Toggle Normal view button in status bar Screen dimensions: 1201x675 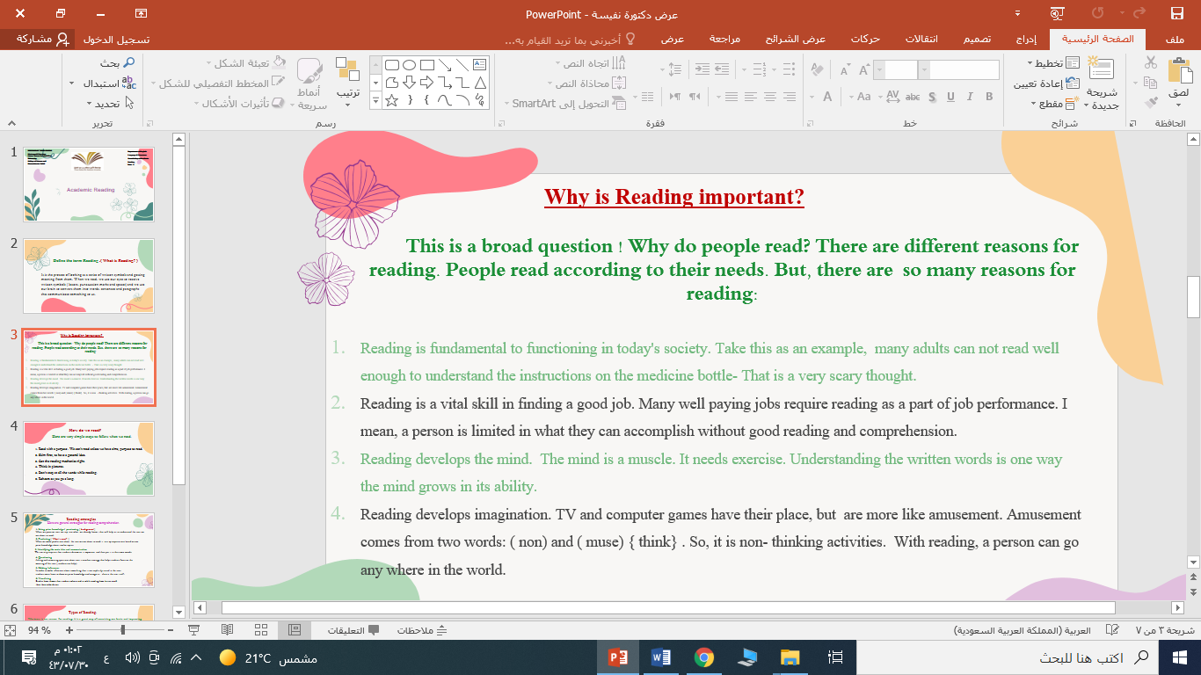click(x=295, y=630)
